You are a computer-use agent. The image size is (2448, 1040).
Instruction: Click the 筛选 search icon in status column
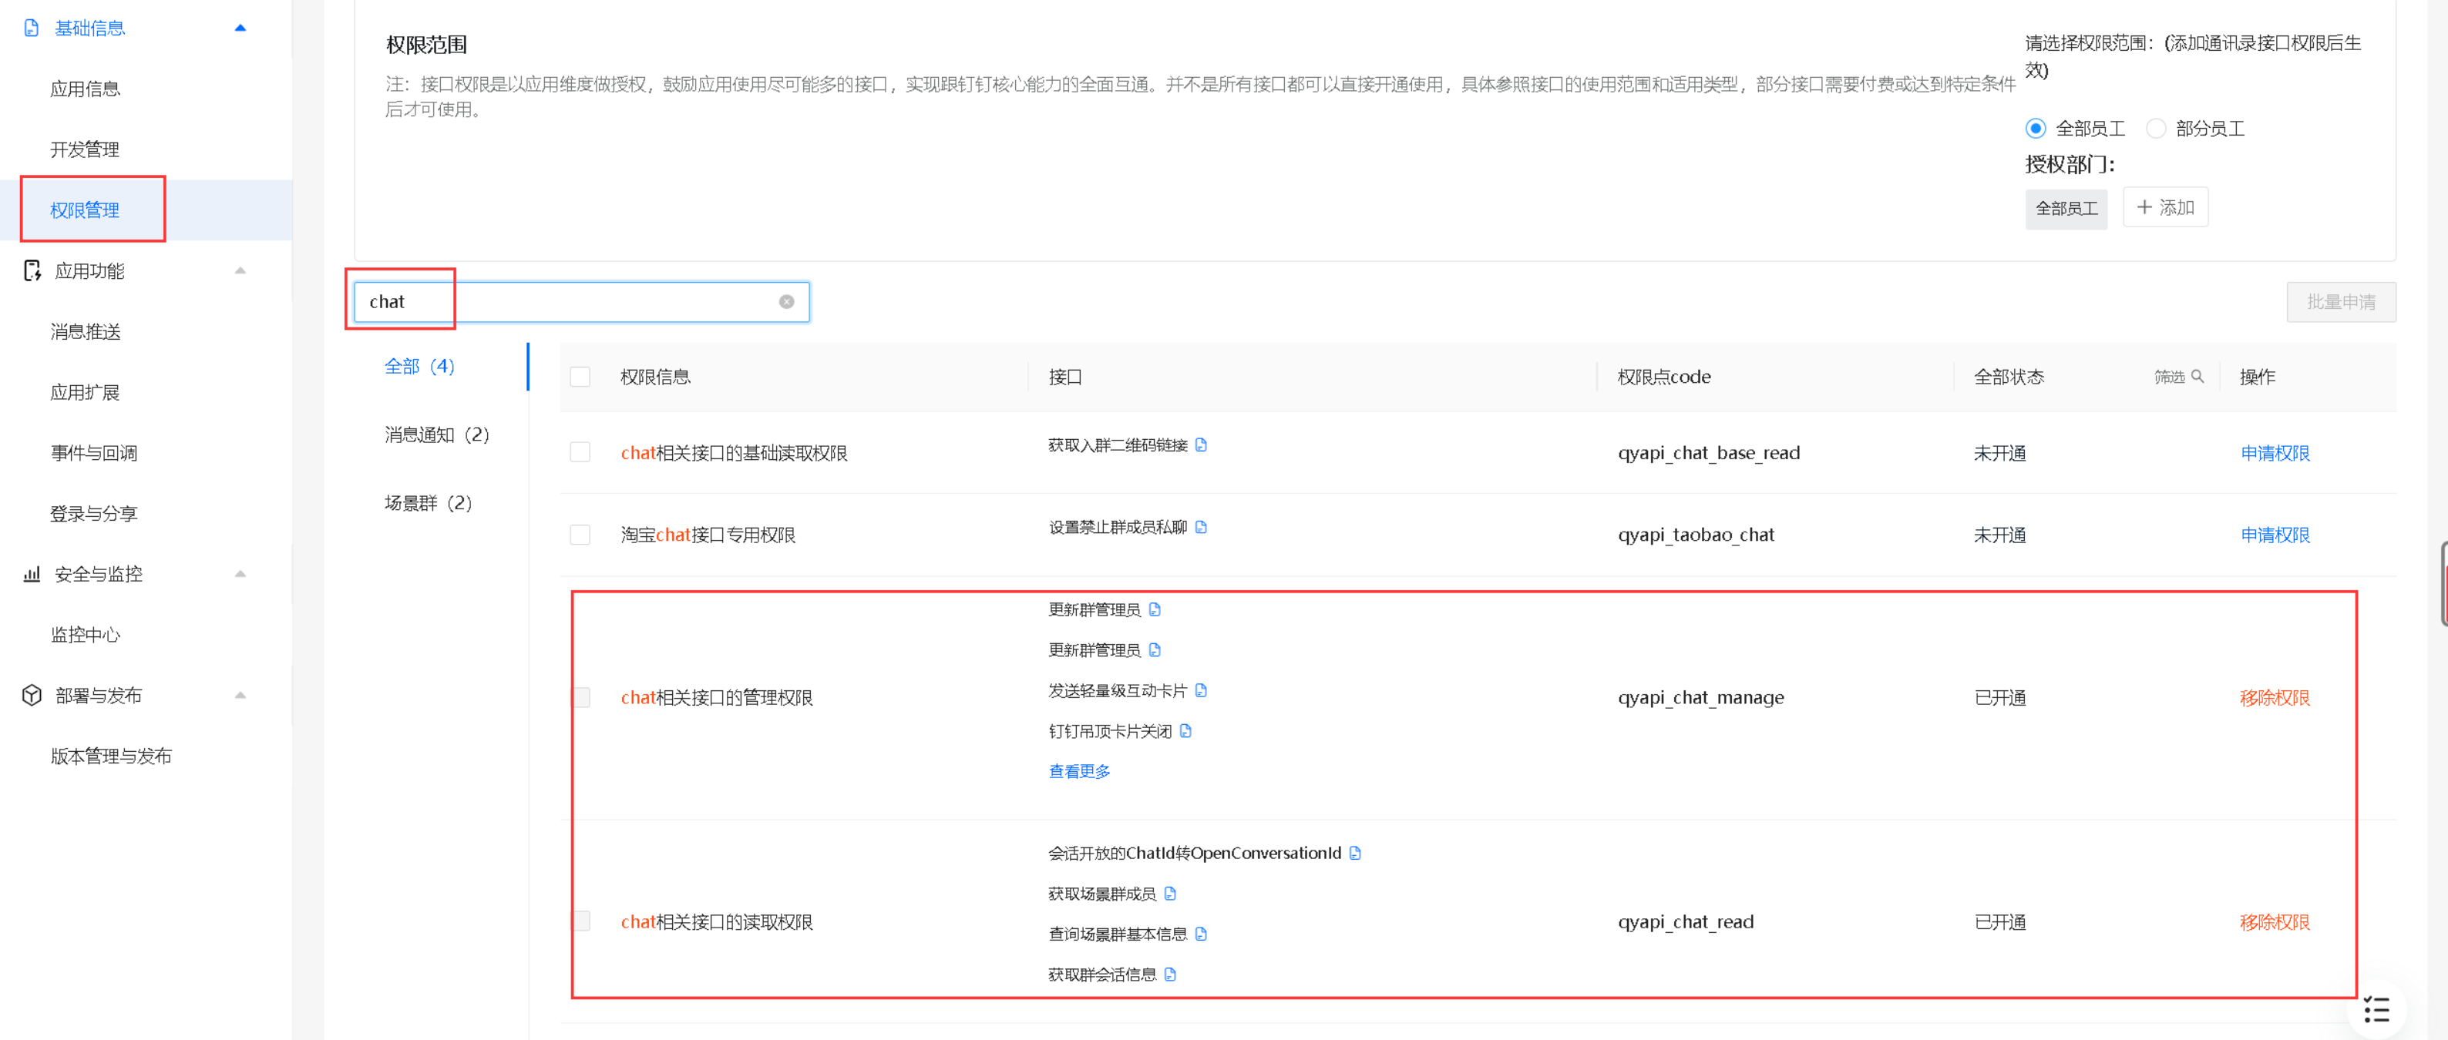coord(2198,377)
